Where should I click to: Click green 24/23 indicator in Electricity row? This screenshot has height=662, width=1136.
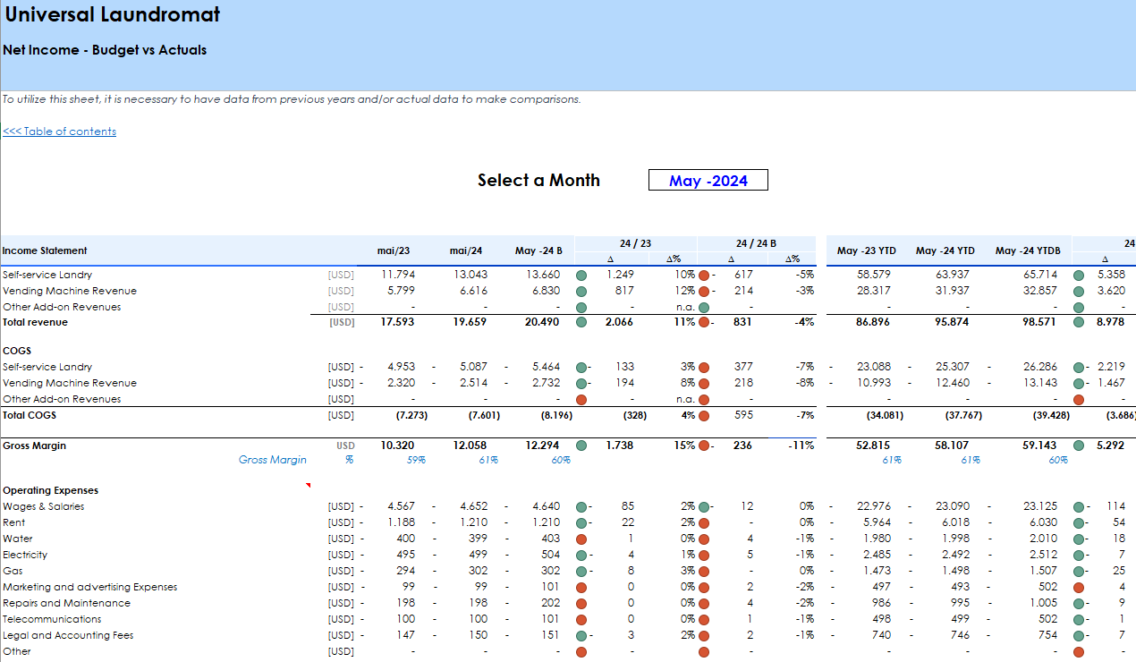(x=581, y=556)
